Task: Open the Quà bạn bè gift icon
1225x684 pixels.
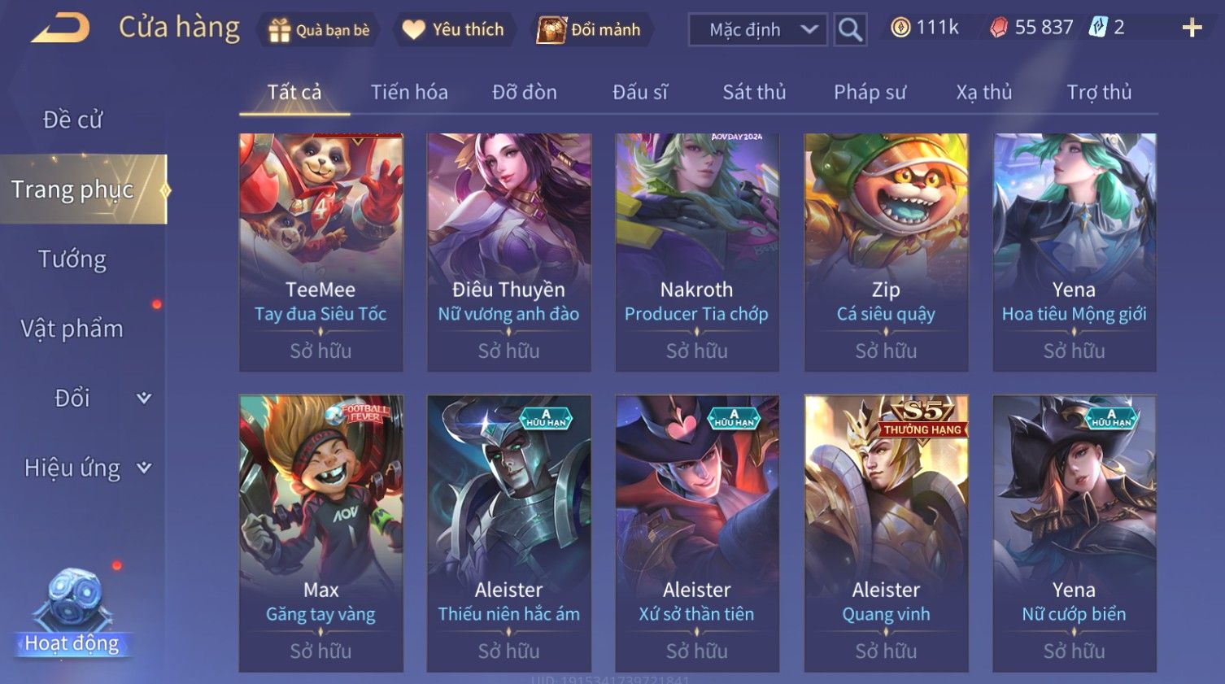Action: 279,30
